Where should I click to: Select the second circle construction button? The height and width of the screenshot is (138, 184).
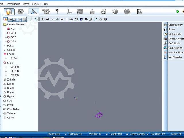(x=36, y=19)
